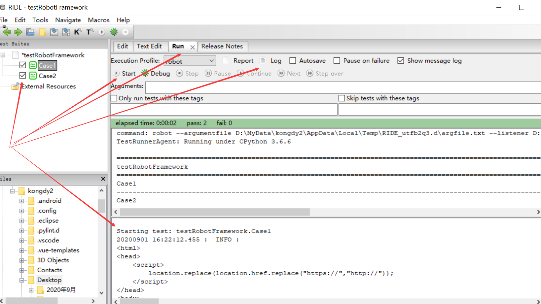Click the Next button
541x304 pixels.
point(289,73)
